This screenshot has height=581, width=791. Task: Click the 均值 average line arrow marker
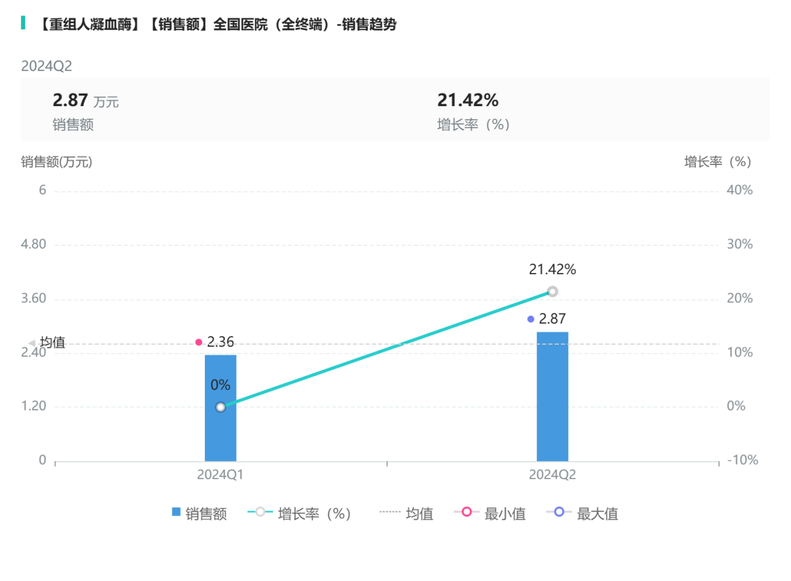pos(32,343)
